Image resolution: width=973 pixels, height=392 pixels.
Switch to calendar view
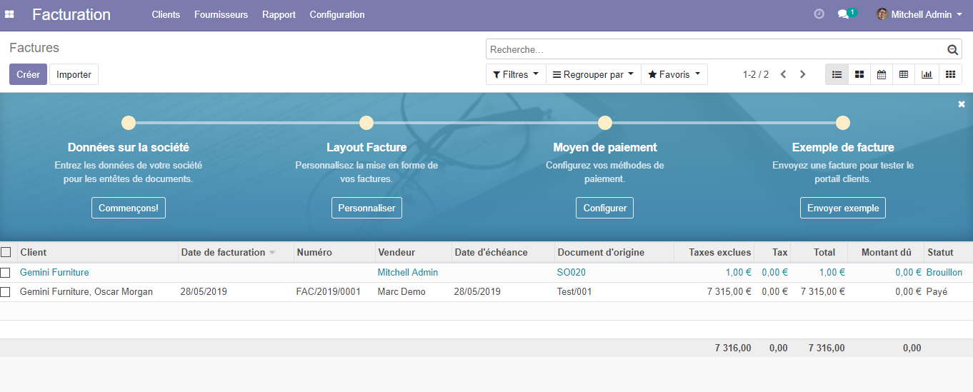pyautogui.click(x=882, y=74)
